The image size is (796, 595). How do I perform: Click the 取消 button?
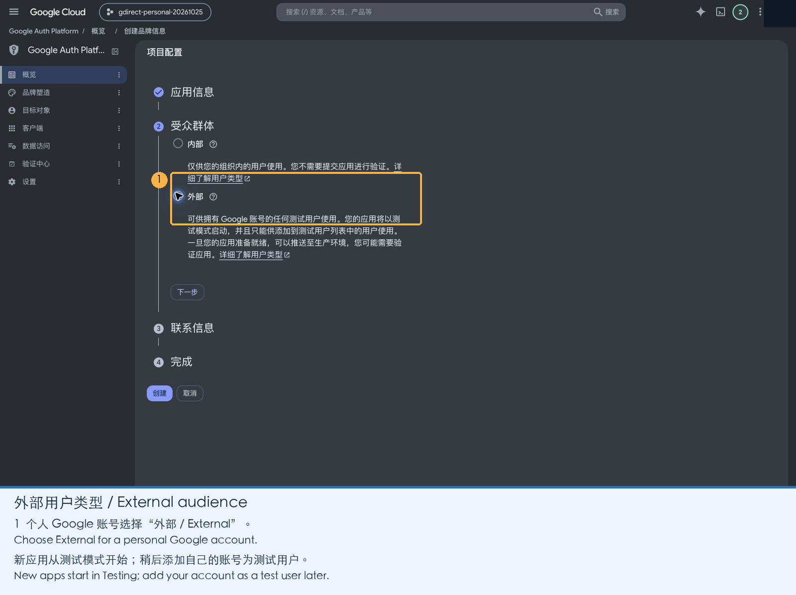pos(190,393)
